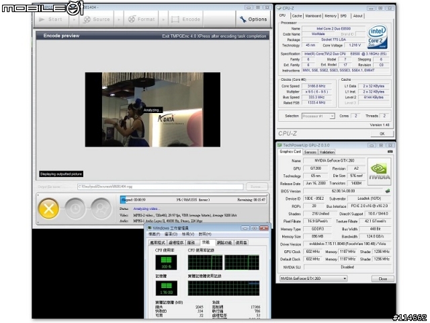Click the camera screenshot icon in GPU-Z
Viewport: 430px width, 323px height.
tap(390, 151)
